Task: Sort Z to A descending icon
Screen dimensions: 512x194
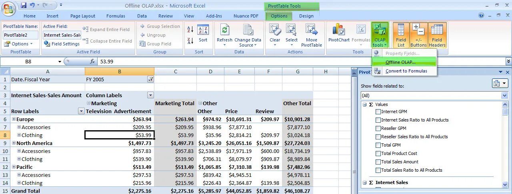Action: 190,40
